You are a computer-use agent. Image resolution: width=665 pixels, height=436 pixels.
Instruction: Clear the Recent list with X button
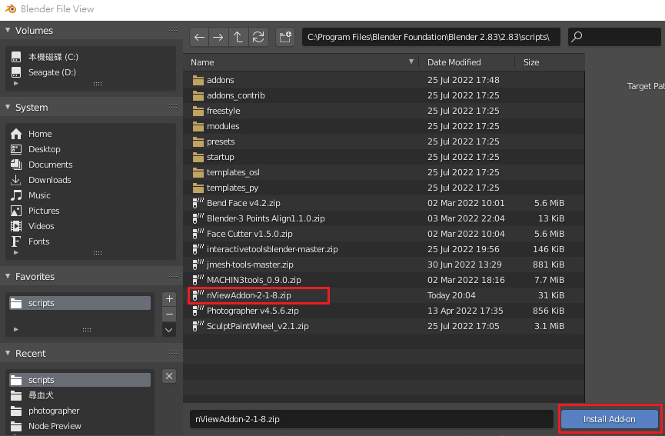pos(169,376)
